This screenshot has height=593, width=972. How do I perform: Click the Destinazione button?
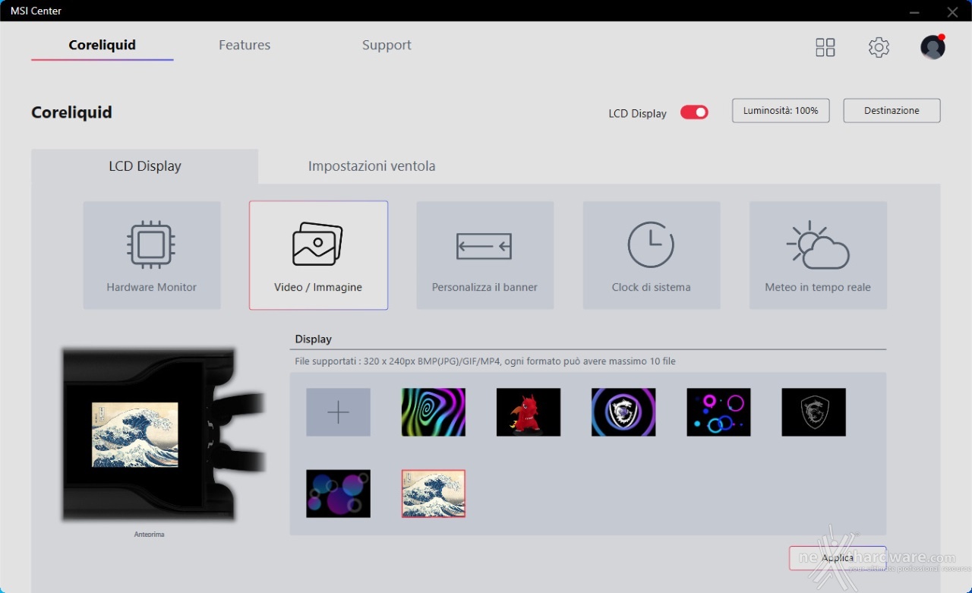pos(892,111)
